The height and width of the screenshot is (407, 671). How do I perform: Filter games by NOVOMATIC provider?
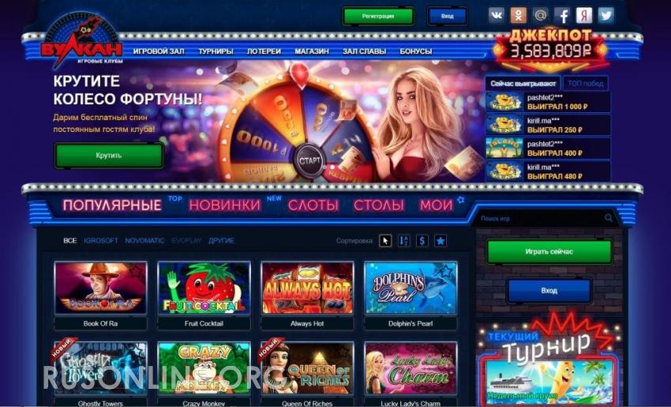pyautogui.click(x=144, y=241)
